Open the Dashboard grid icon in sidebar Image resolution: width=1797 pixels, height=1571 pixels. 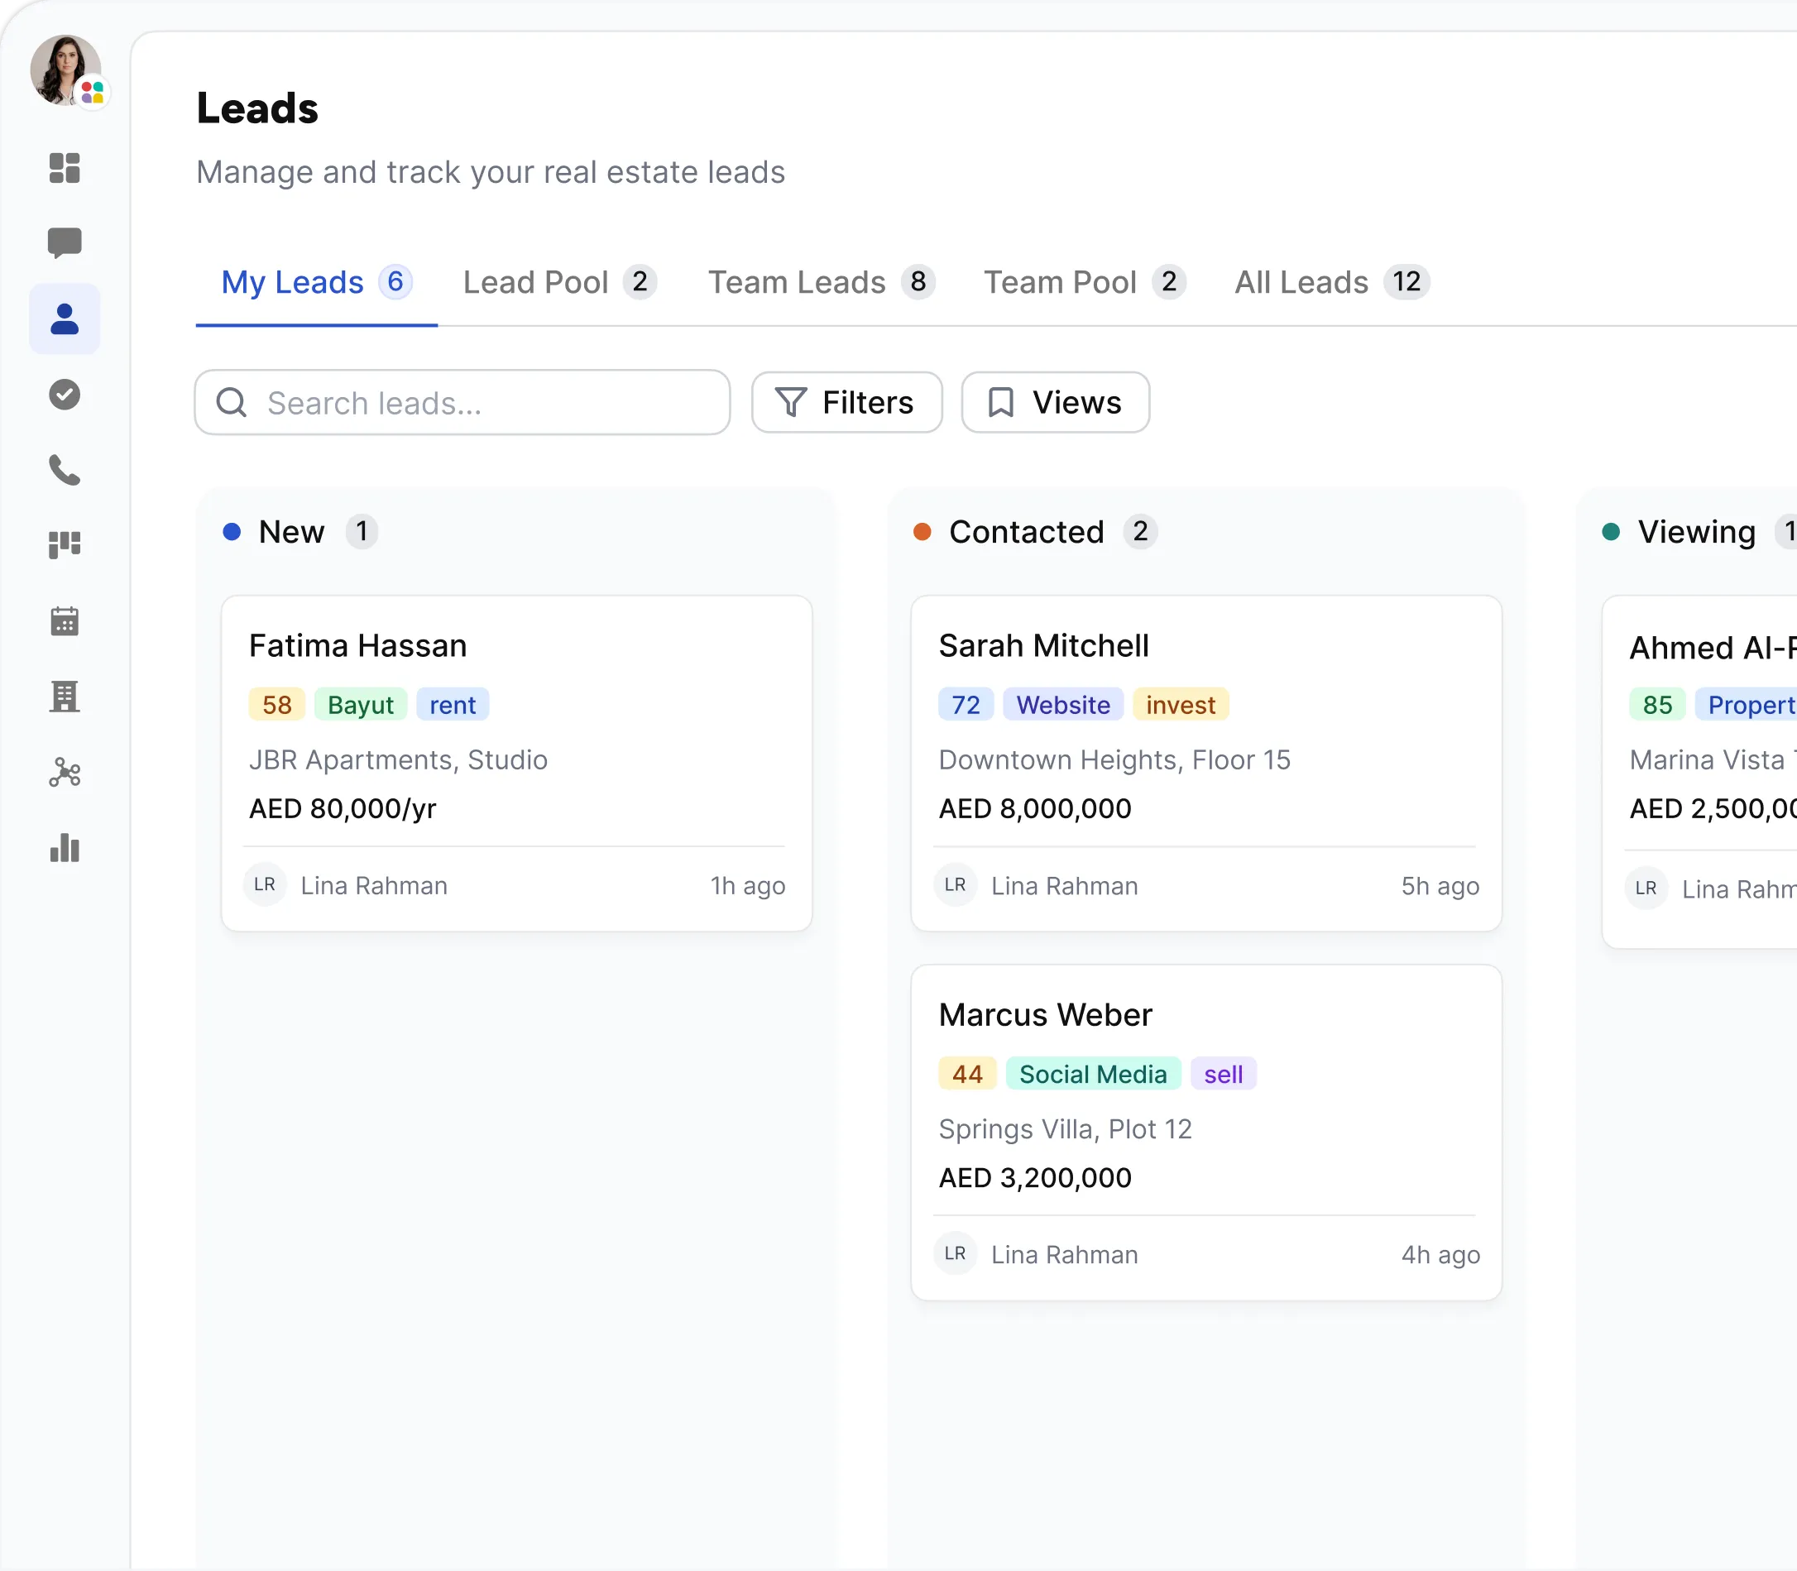[65, 167]
